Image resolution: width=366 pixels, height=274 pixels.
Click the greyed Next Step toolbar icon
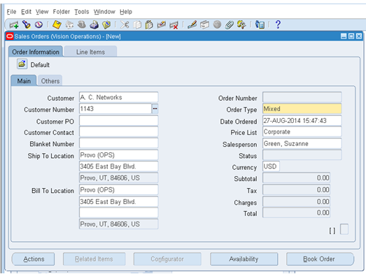click(69, 24)
